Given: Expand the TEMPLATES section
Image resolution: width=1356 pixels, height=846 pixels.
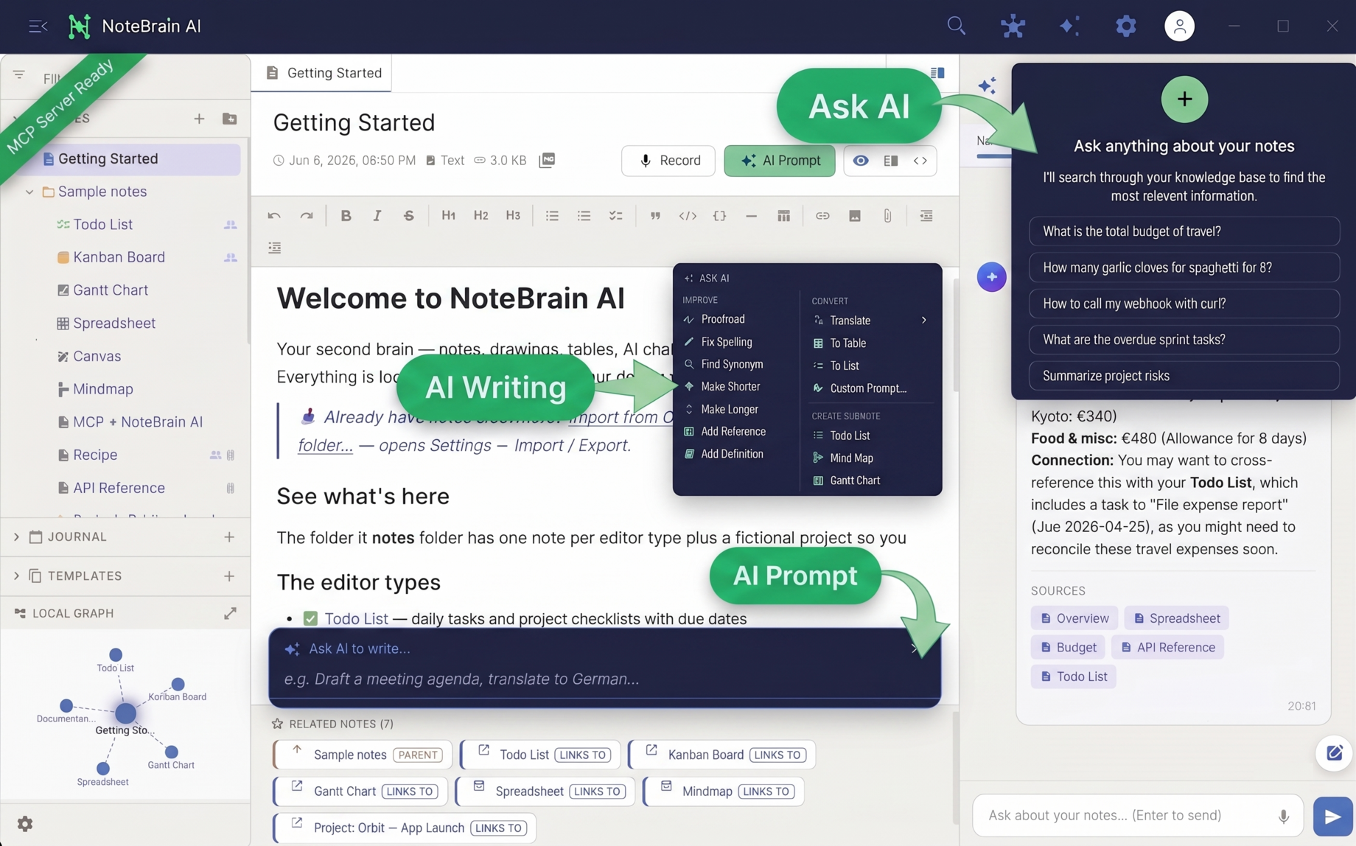Looking at the screenshot, I should click(x=16, y=576).
